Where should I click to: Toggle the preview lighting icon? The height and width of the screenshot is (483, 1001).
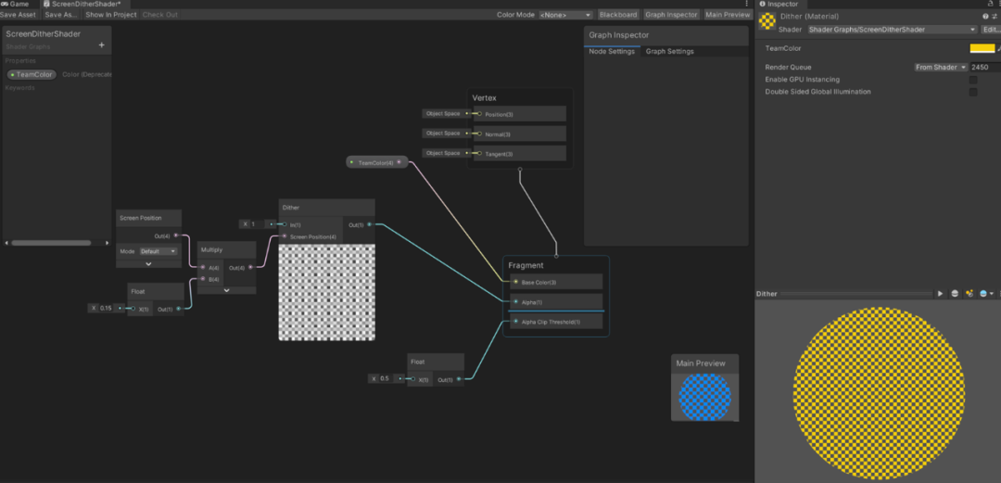[969, 294]
